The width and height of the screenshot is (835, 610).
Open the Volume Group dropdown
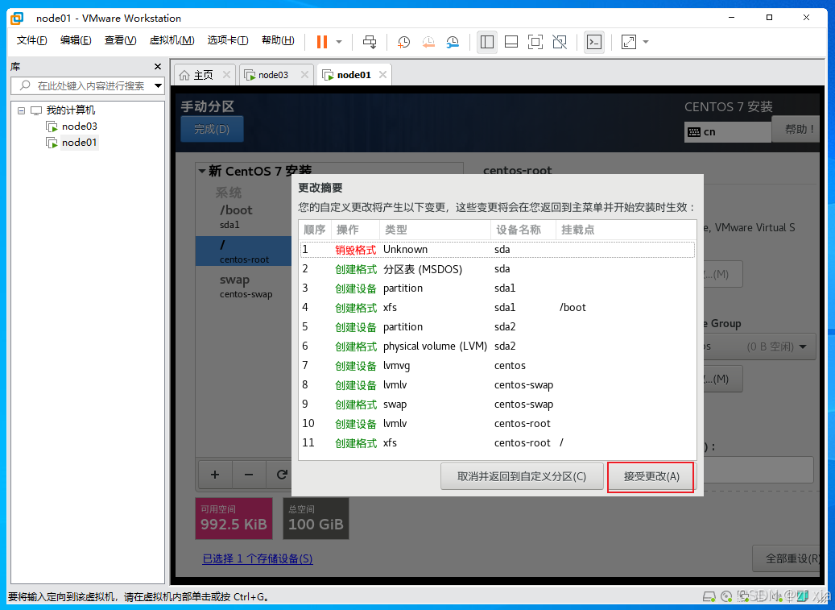pyautogui.click(x=760, y=346)
